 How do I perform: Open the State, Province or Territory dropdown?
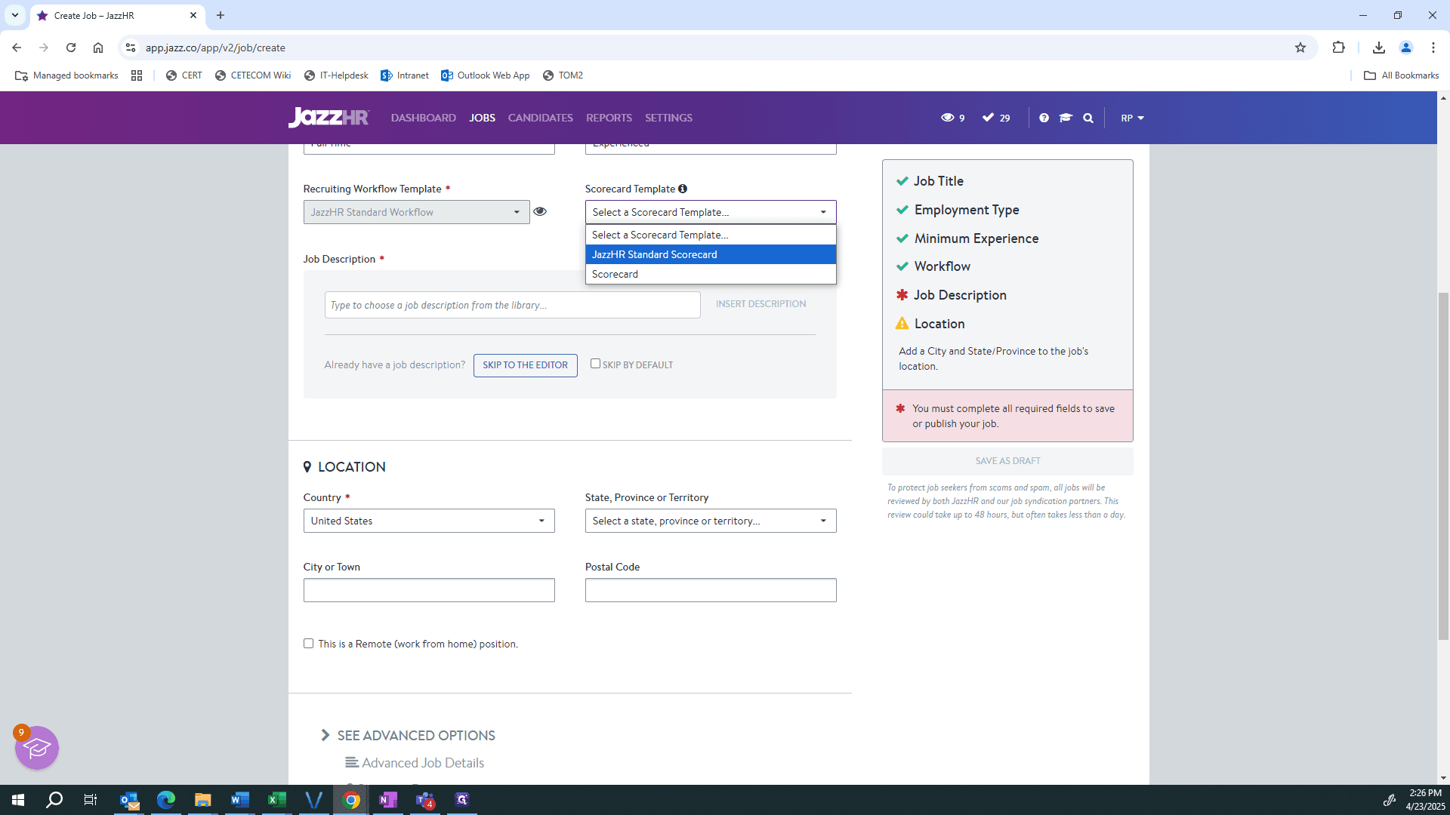711,521
